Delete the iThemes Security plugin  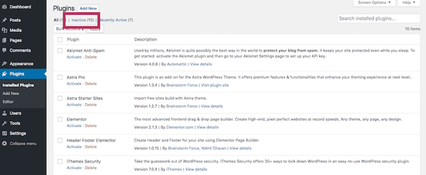[x=91, y=168]
